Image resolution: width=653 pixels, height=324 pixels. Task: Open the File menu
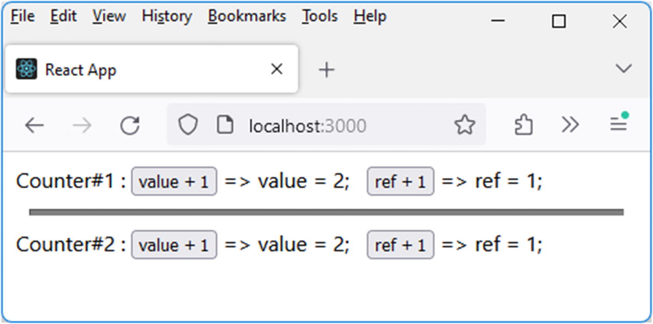pyautogui.click(x=22, y=17)
